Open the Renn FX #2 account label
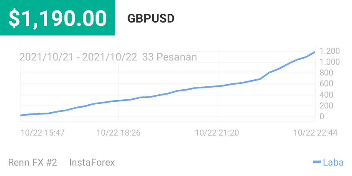352x176 pixels. 33,162
